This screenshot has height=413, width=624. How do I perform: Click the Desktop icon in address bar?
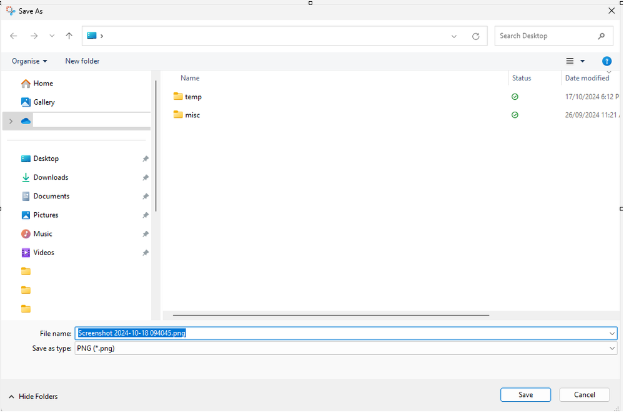click(92, 36)
